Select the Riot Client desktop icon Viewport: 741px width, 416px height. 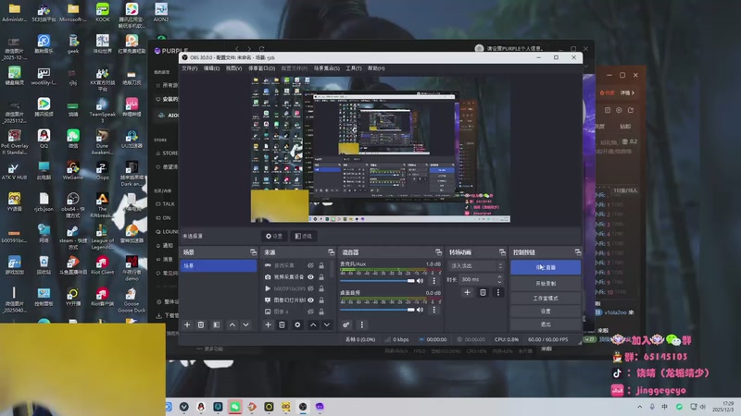pos(102,265)
